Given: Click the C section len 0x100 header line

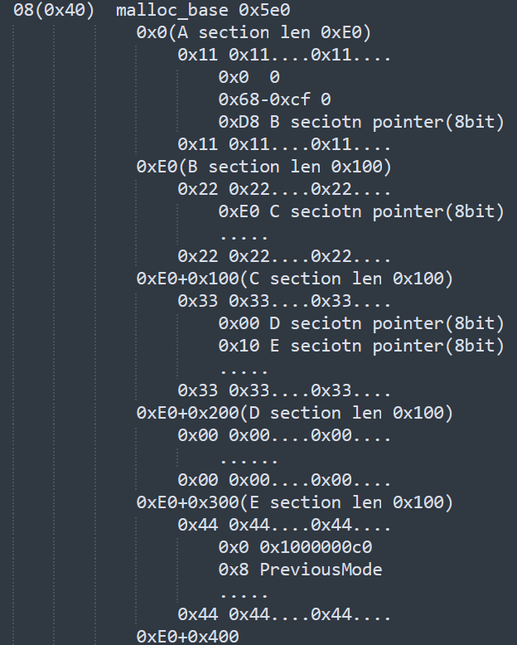Looking at the screenshot, I should 294,279.
